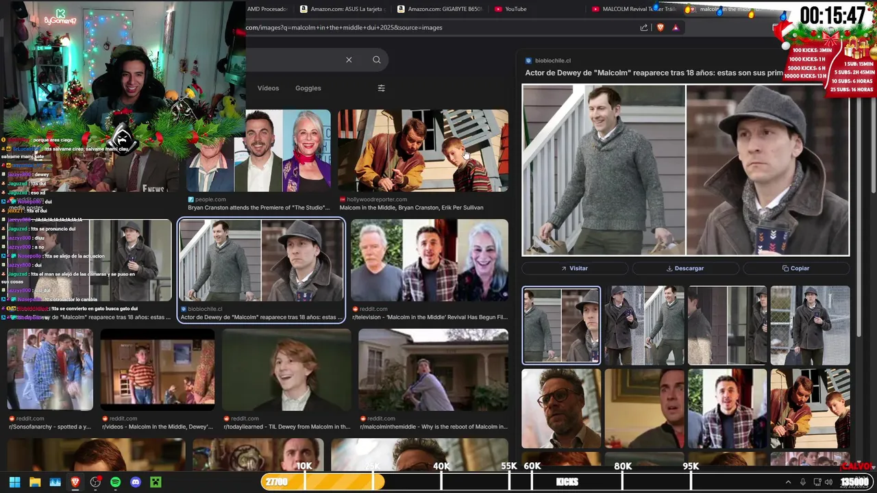Click the magnifier search icon
The image size is (877, 493).
click(377, 60)
